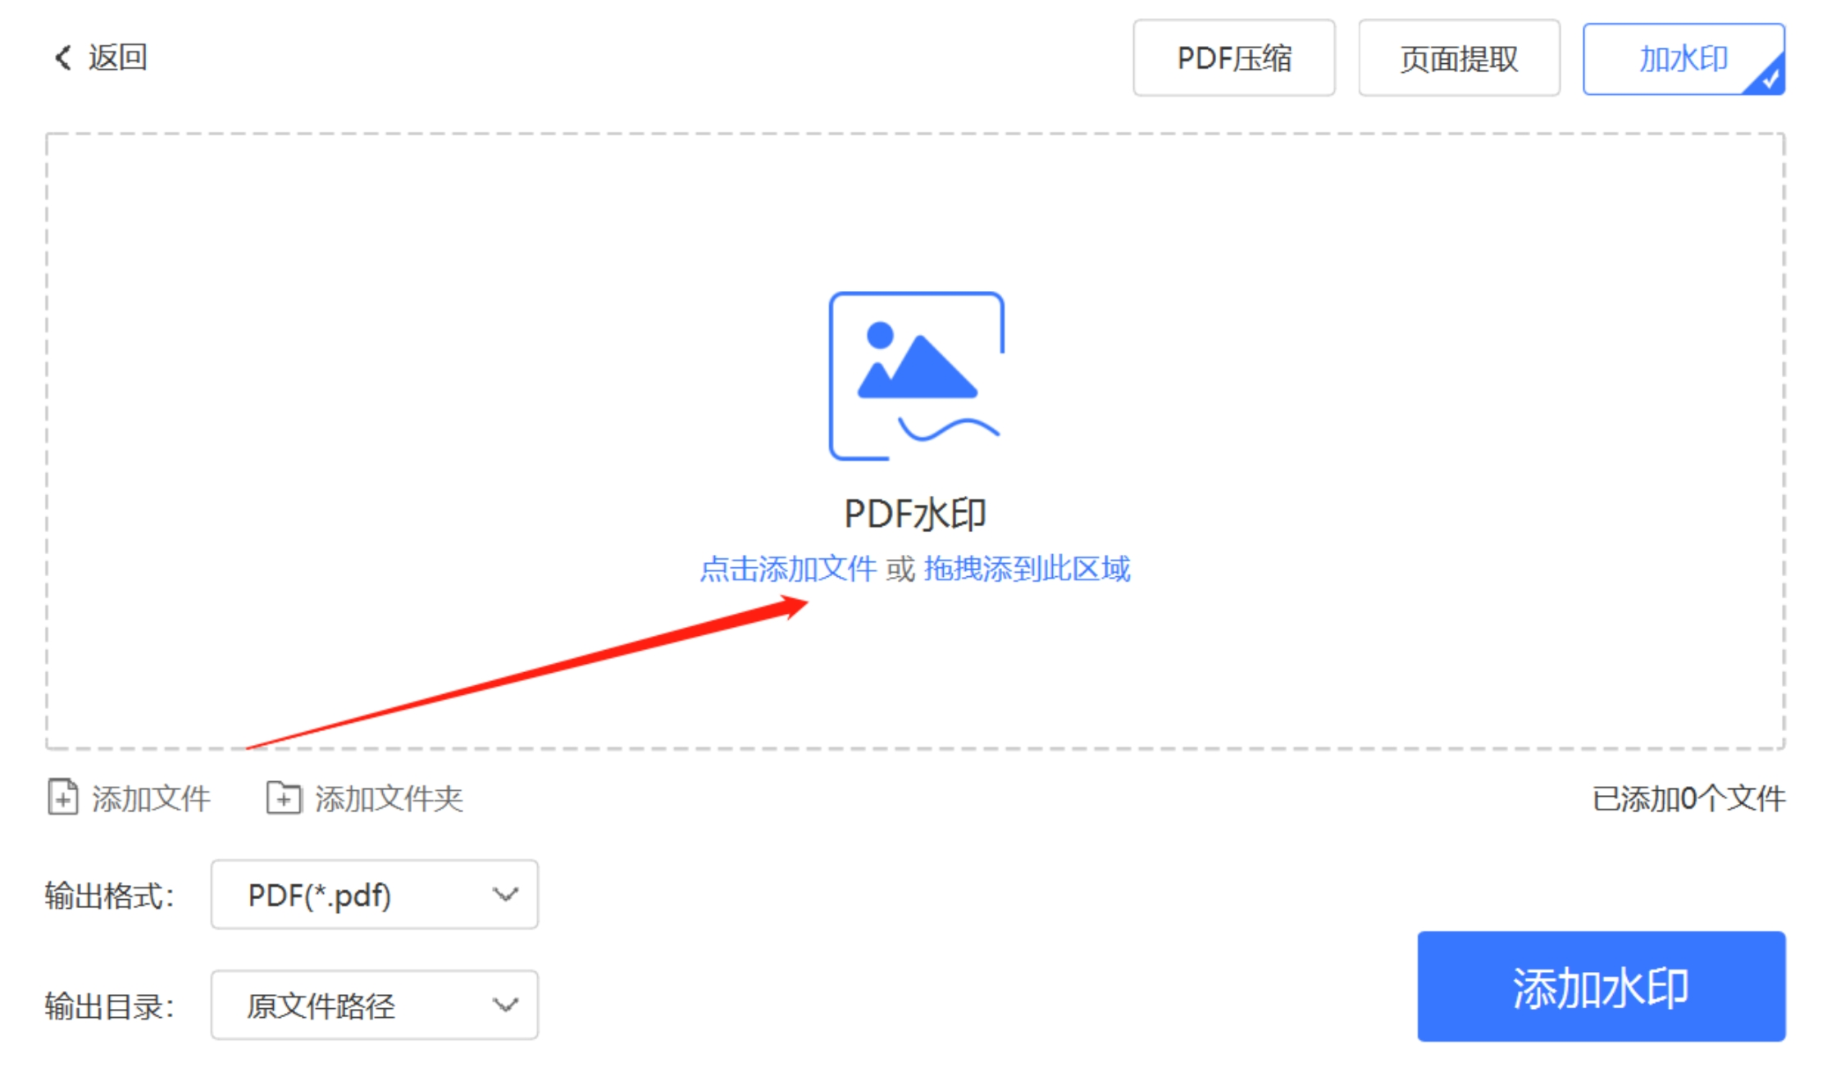Image resolution: width=1841 pixels, height=1081 pixels.
Task: Click the 添加文件夹 text button
Action: [389, 798]
